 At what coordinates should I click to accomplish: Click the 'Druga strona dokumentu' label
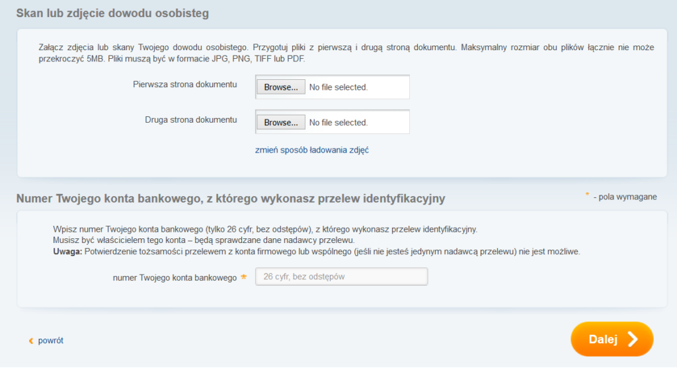[x=190, y=119]
